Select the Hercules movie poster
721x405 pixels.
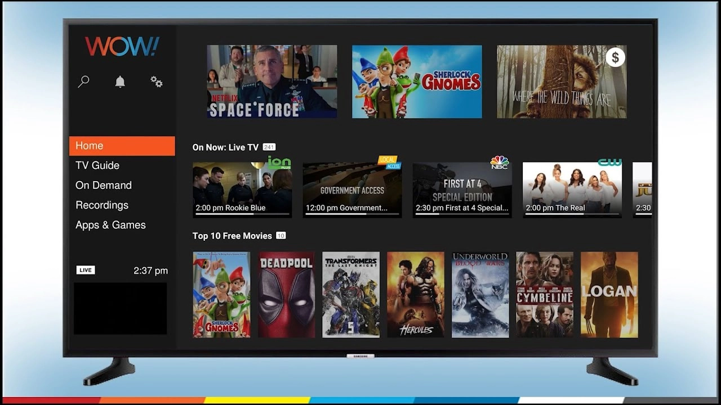click(x=416, y=295)
